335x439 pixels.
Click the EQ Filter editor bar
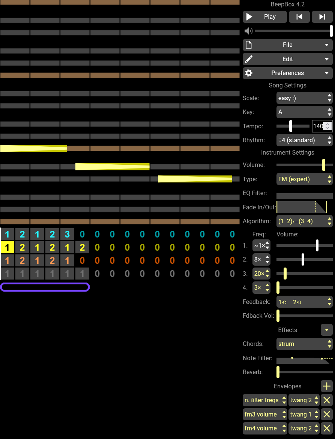click(305, 196)
